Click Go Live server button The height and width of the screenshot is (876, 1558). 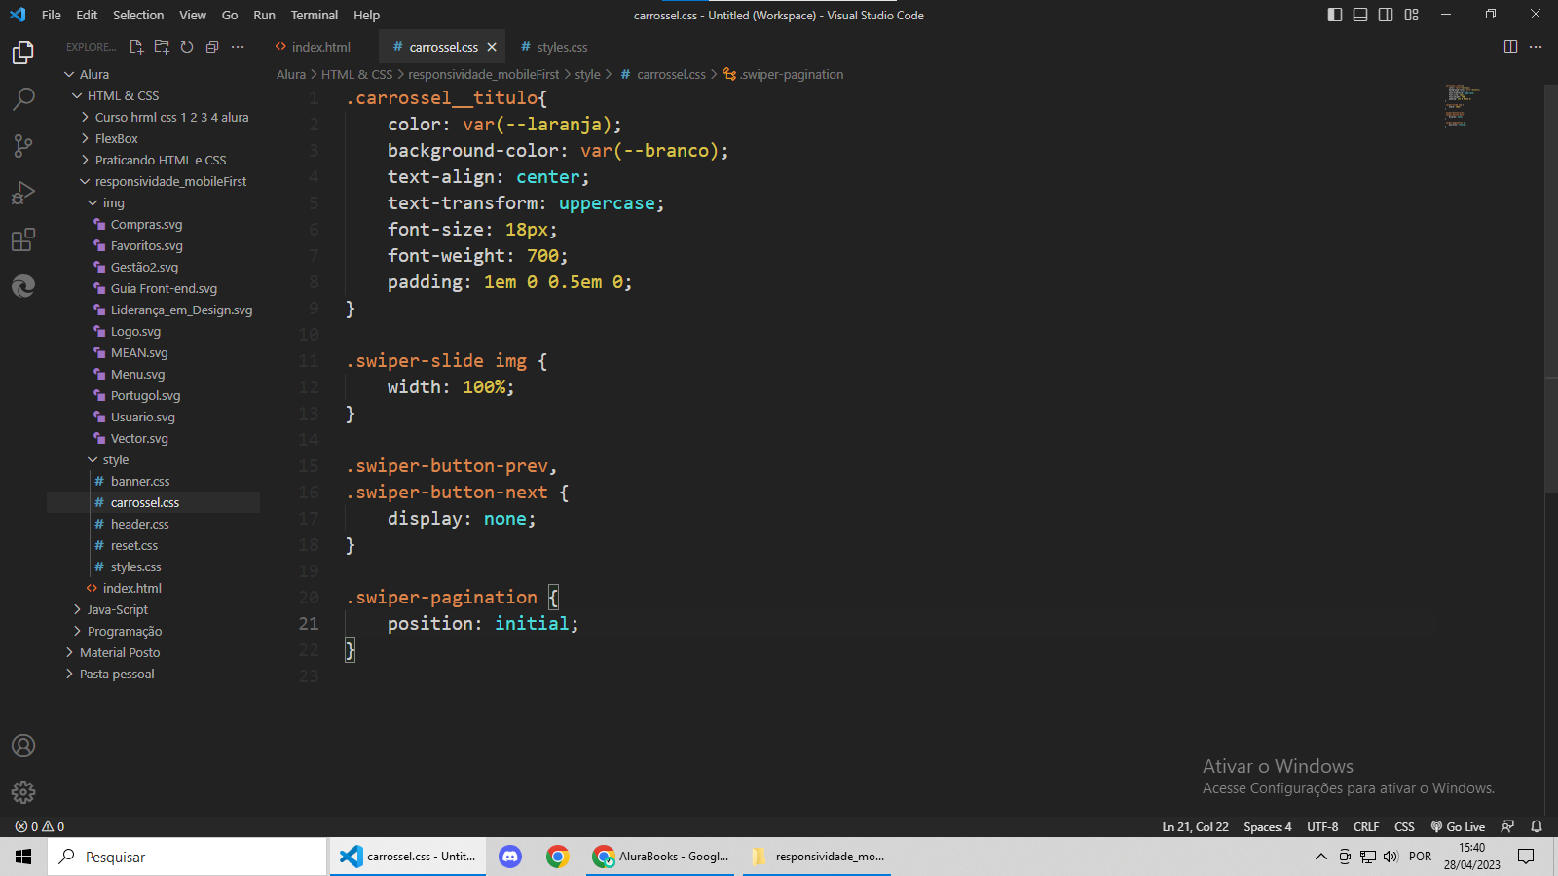coord(1458,826)
